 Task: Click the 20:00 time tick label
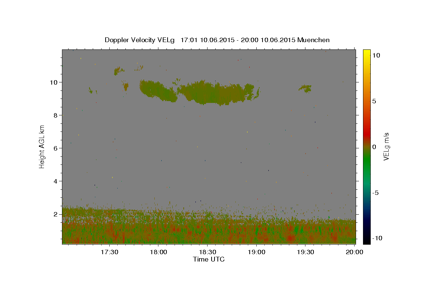[x=355, y=252]
